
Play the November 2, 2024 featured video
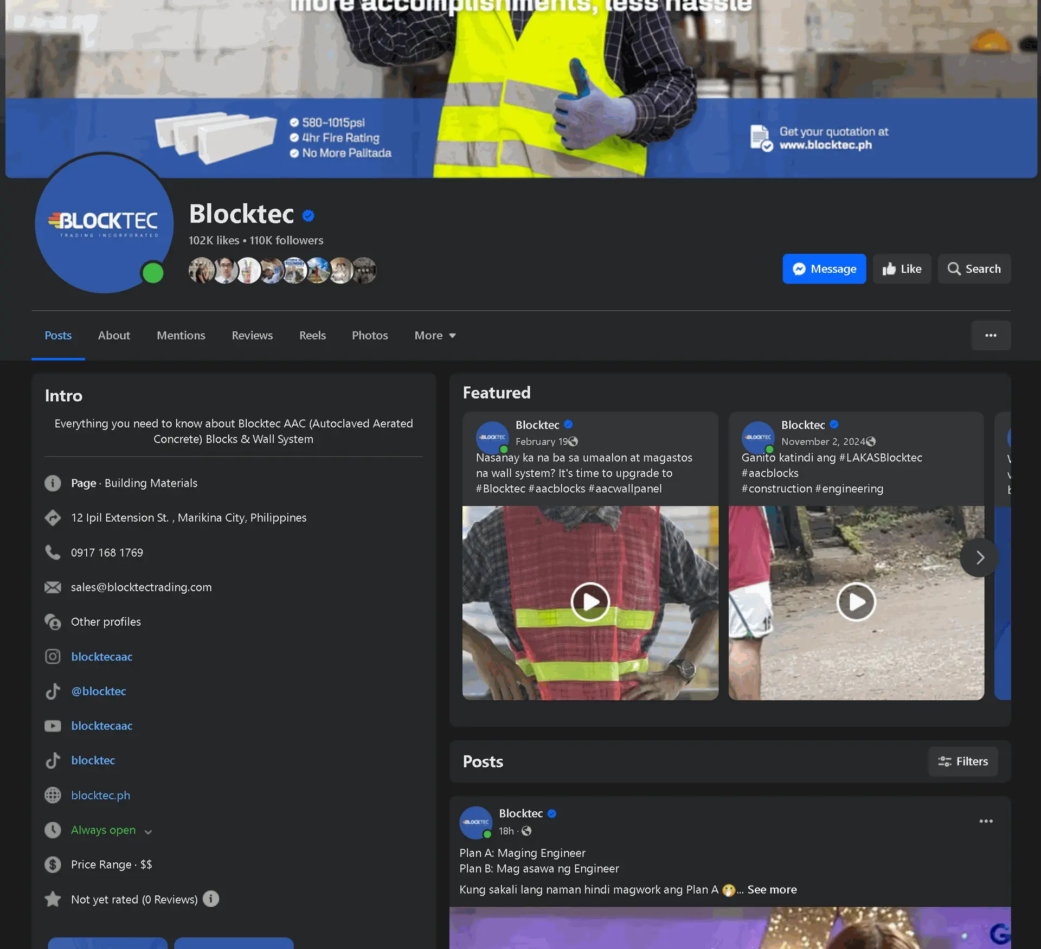tap(856, 602)
